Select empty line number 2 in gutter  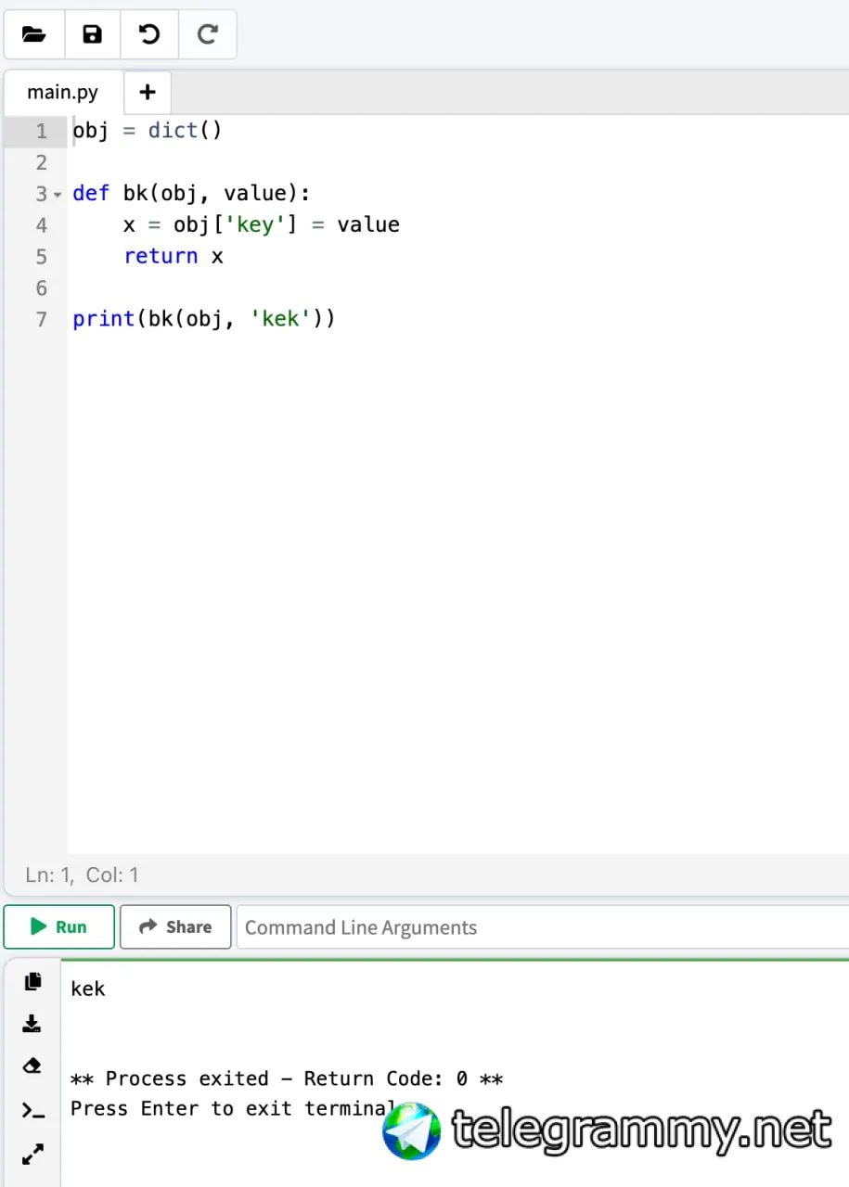point(41,162)
